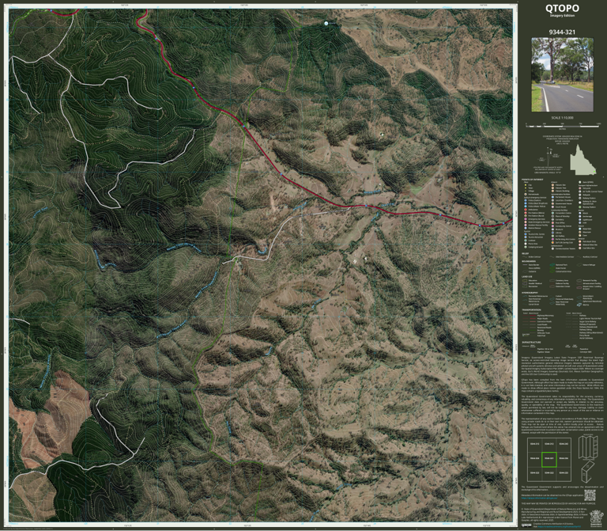This screenshot has width=607, height=531.
Task: Click the TRANSPORTATION legend heading
Action: click(531, 310)
